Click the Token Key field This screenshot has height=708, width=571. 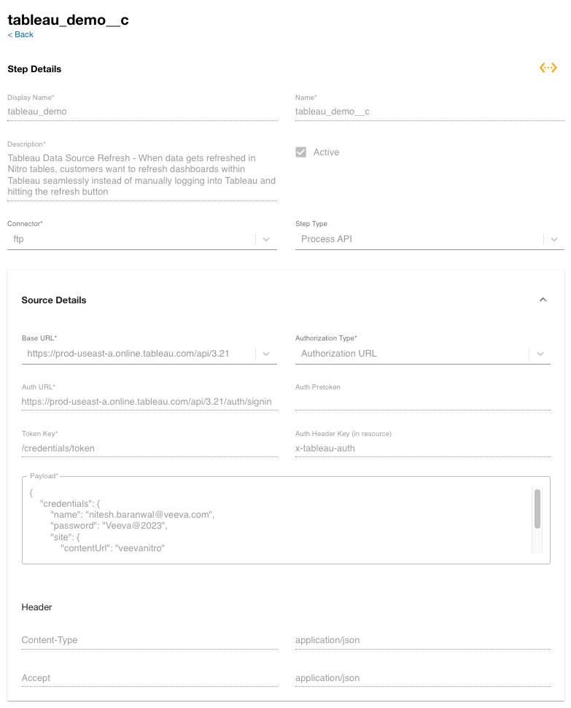pyautogui.click(x=149, y=448)
